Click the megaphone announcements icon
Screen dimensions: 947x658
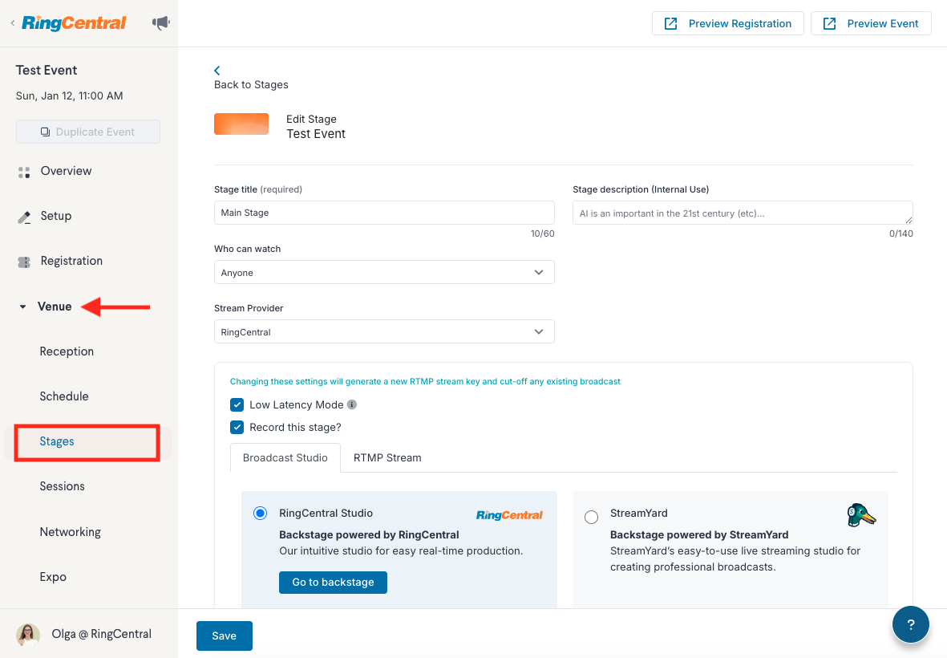pos(160,23)
